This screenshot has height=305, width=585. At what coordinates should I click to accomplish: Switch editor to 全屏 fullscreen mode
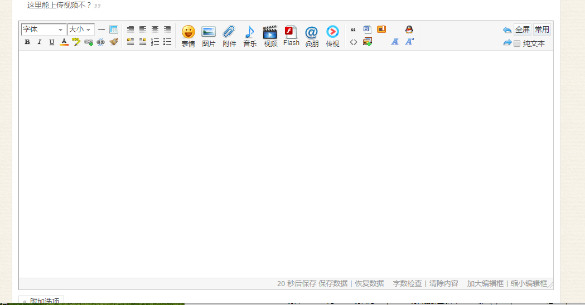pyautogui.click(x=523, y=29)
